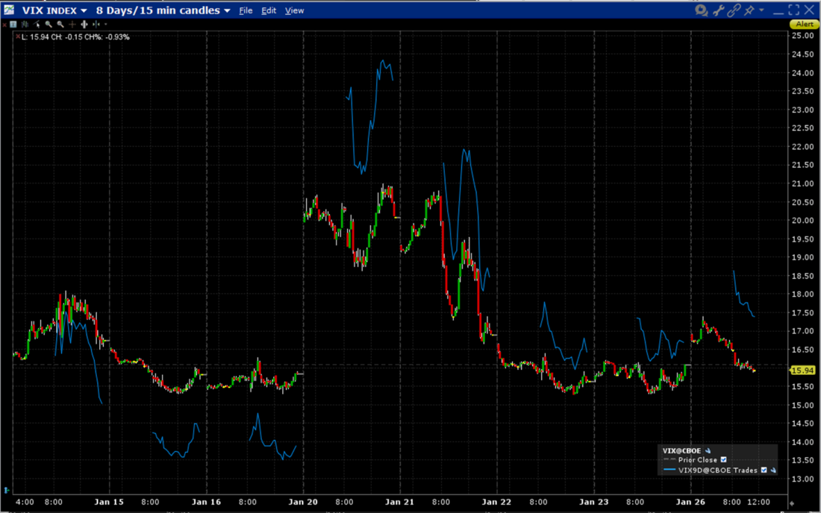This screenshot has height=513, width=821.
Task: Select the chart linking chain icon
Action: [734, 10]
